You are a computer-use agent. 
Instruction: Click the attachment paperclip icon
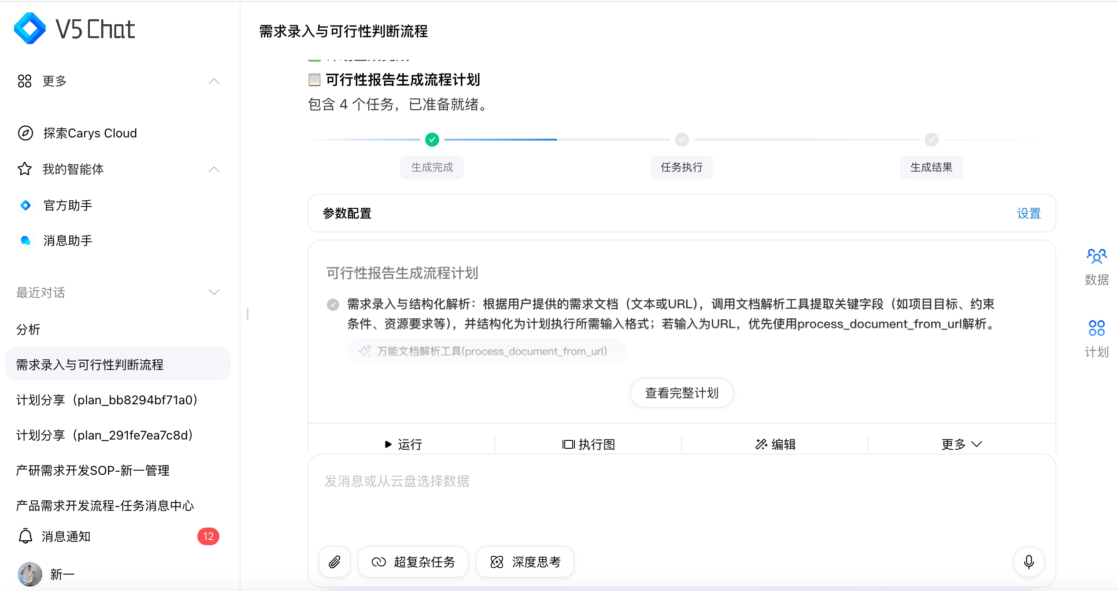[x=334, y=562]
